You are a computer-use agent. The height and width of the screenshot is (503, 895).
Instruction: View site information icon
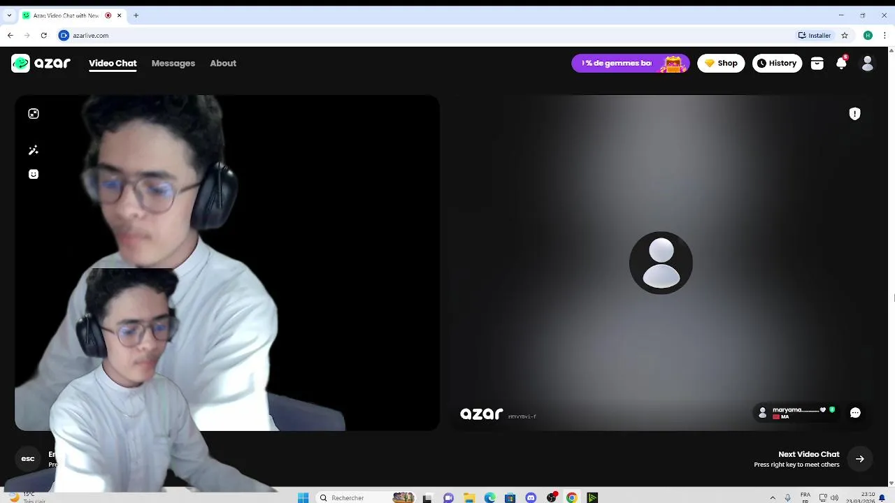click(x=64, y=35)
